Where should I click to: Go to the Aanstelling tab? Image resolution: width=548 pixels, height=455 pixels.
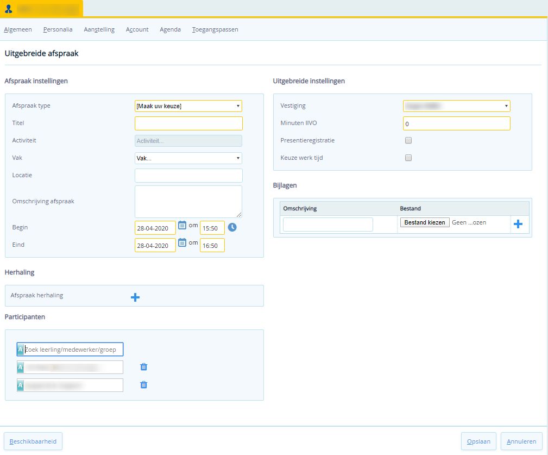click(x=99, y=29)
